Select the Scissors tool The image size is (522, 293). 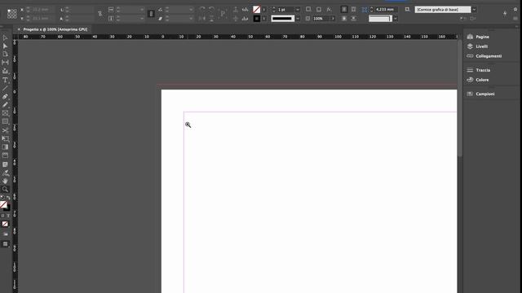[5, 130]
